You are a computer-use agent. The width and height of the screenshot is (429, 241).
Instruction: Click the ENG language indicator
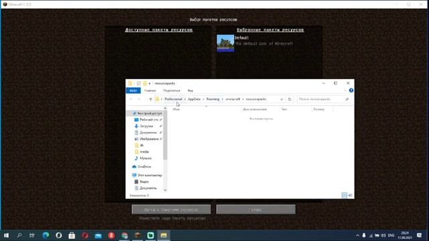391,235
